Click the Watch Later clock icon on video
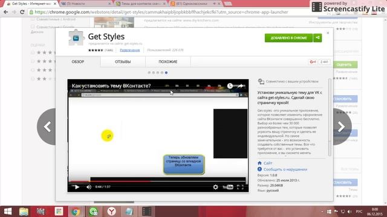 point(230,86)
